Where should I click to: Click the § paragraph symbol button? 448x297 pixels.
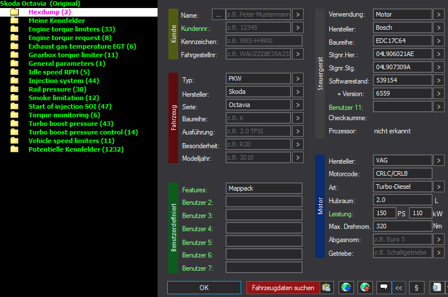coord(416,288)
